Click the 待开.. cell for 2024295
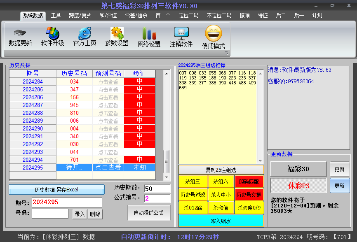Image resolution: width=357 pixels, height=242 pixels. coord(74,168)
